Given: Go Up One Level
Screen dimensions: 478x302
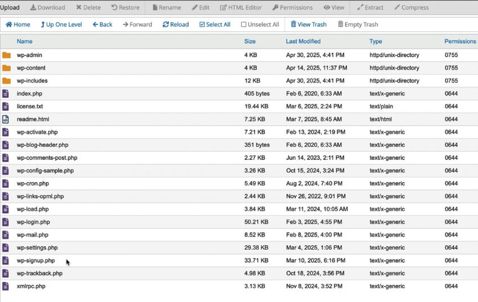Looking at the screenshot, I should pyautogui.click(x=61, y=24).
